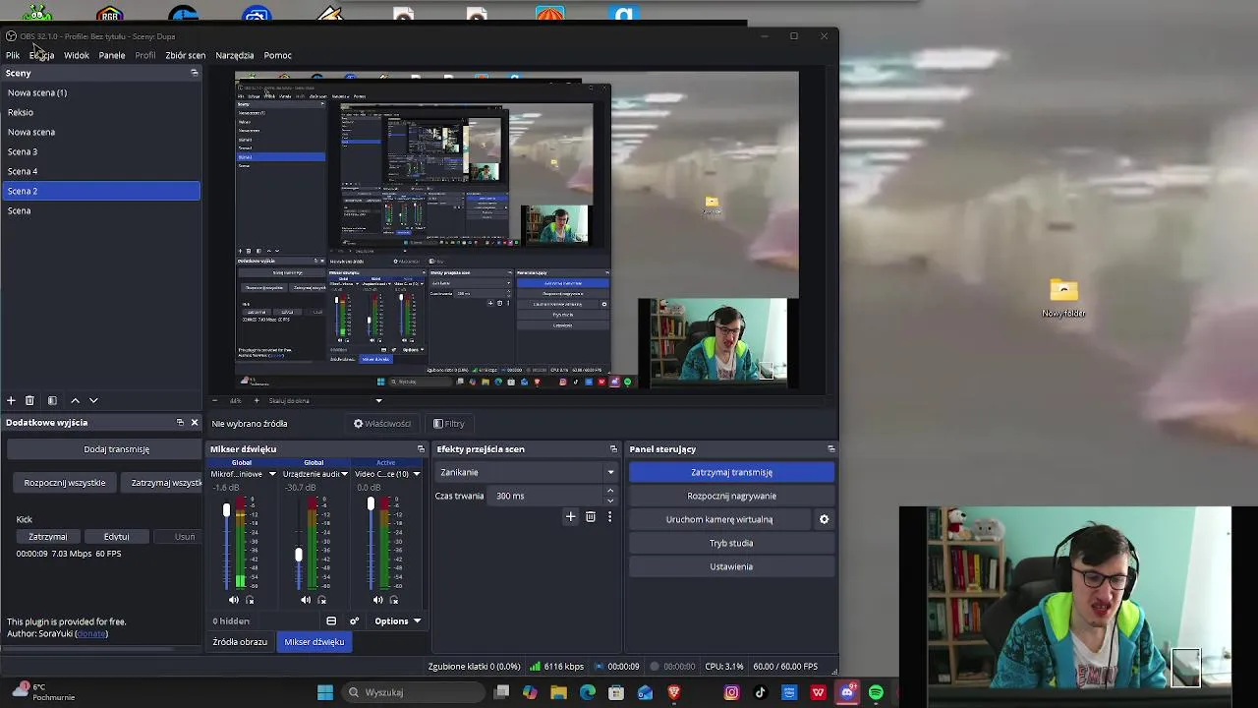Remove selected scene with trash icon
This screenshot has width=1258, height=708.
(29, 400)
